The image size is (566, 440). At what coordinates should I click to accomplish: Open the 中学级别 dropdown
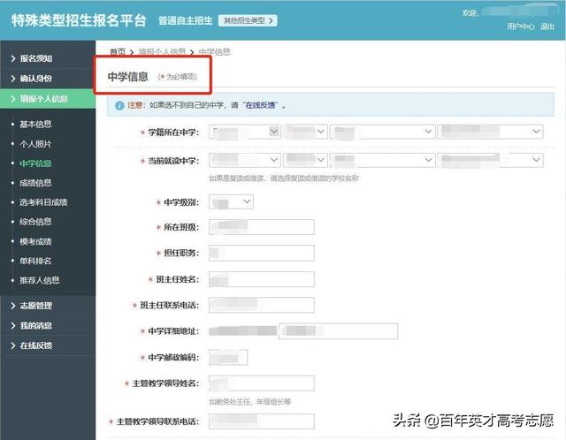(231, 202)
